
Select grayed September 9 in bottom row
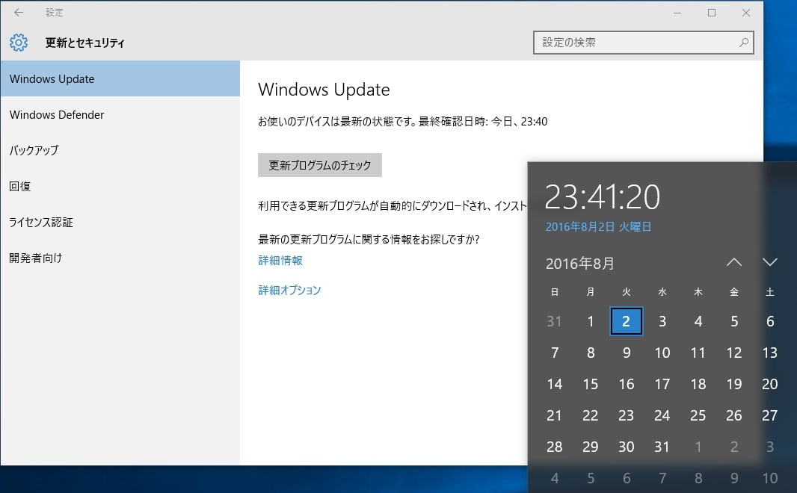tap(734, 478)
